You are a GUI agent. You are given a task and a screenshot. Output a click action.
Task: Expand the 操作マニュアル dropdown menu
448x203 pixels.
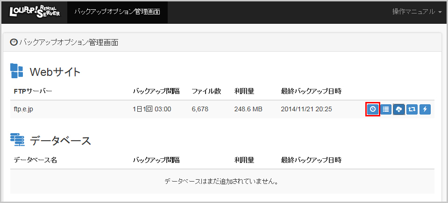point(417,12)
